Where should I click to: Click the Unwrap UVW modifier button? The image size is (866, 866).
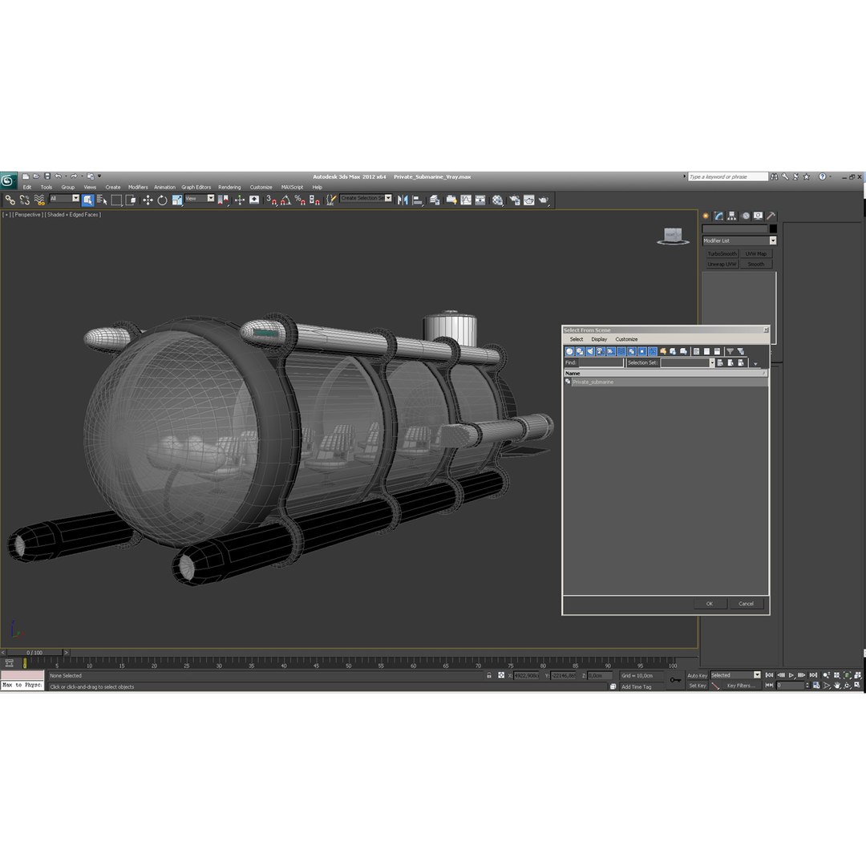pyautogui.click(x=722, y=264)
